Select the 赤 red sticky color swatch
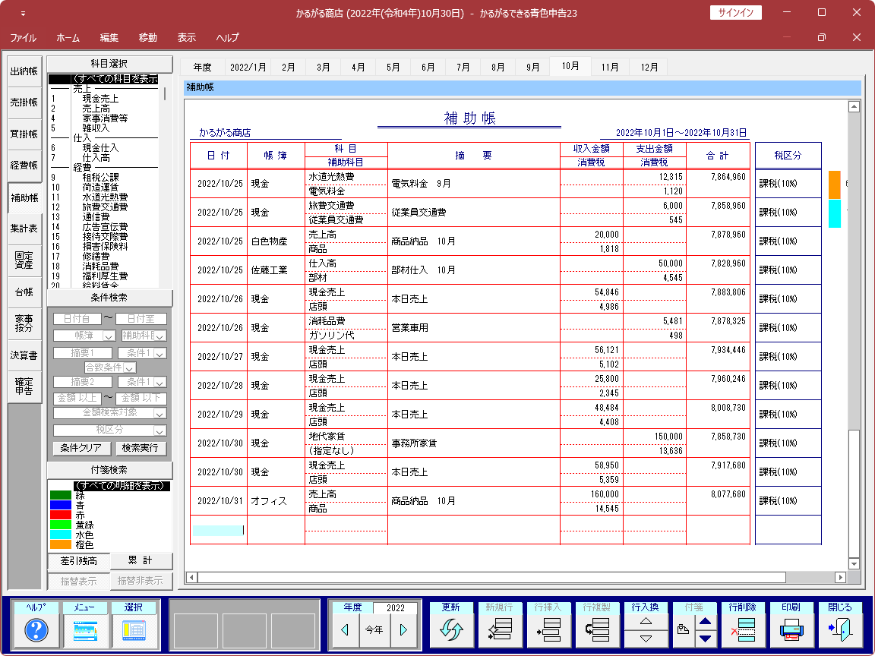Screen dimensions: 875x656 61,515
